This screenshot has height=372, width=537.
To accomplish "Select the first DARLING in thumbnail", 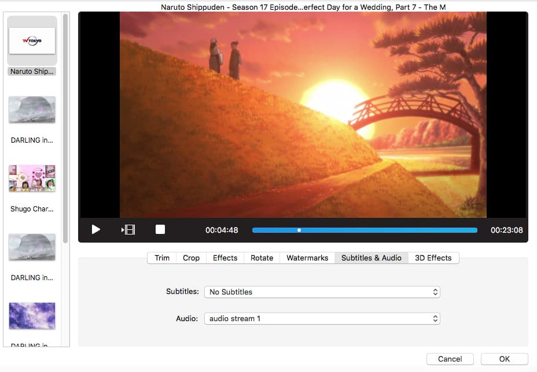I will [x=32, y=110].
